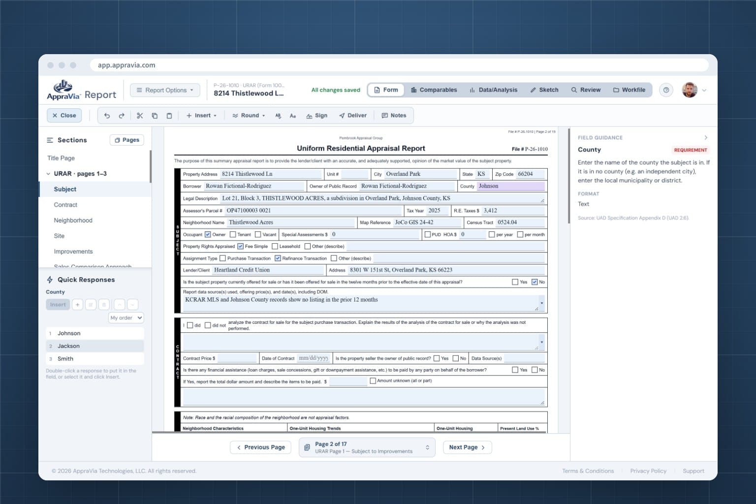Toggle the Refinance Transaction checkbox
Image resolution: width=756 pixels, height=504 pixels.
pyautogui.click(x=278, y=258)
